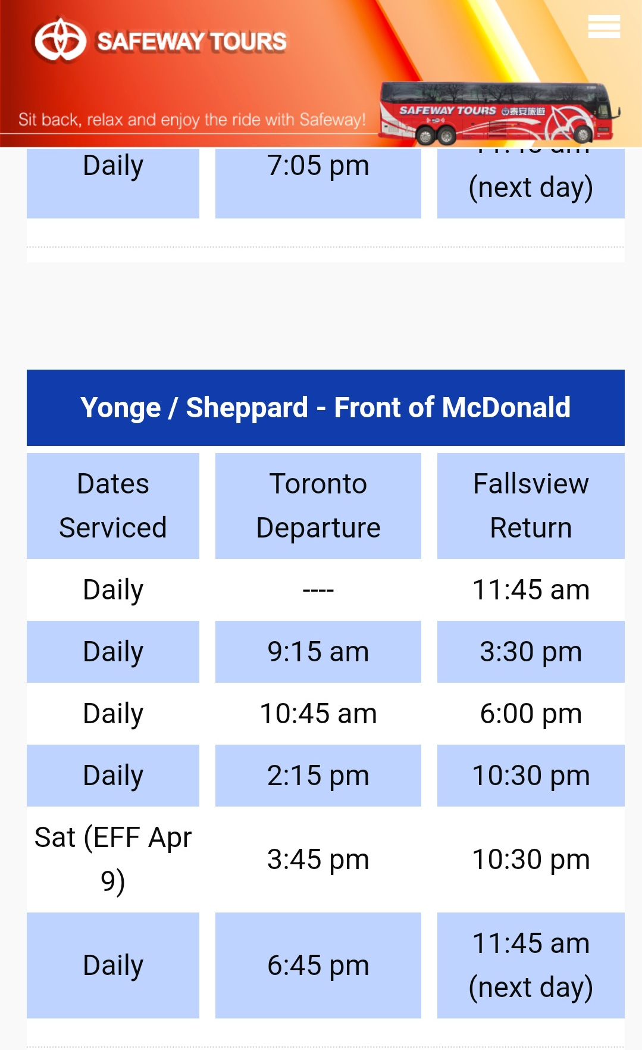The height and width of the screenshot is (1050, 642).
Task: Select the Toronto Departure column header
Action: click(318, 505)
